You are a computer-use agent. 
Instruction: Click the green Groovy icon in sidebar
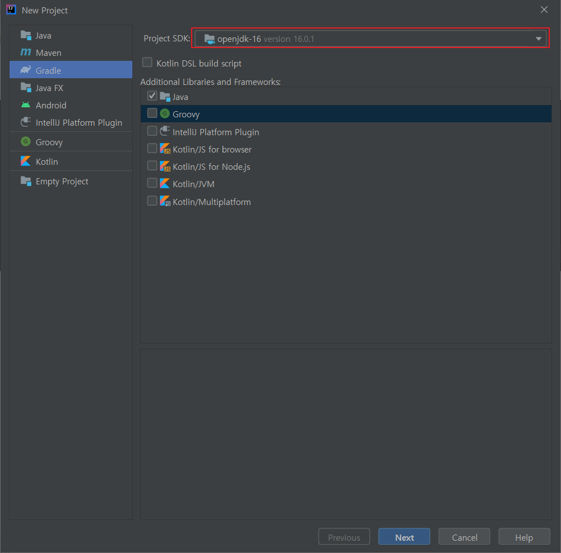26,142
